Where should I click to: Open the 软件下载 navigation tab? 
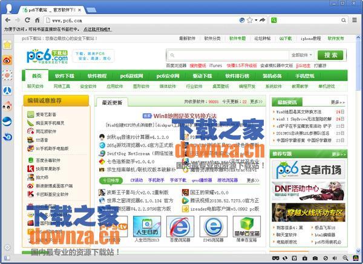(x=65, y=76)
